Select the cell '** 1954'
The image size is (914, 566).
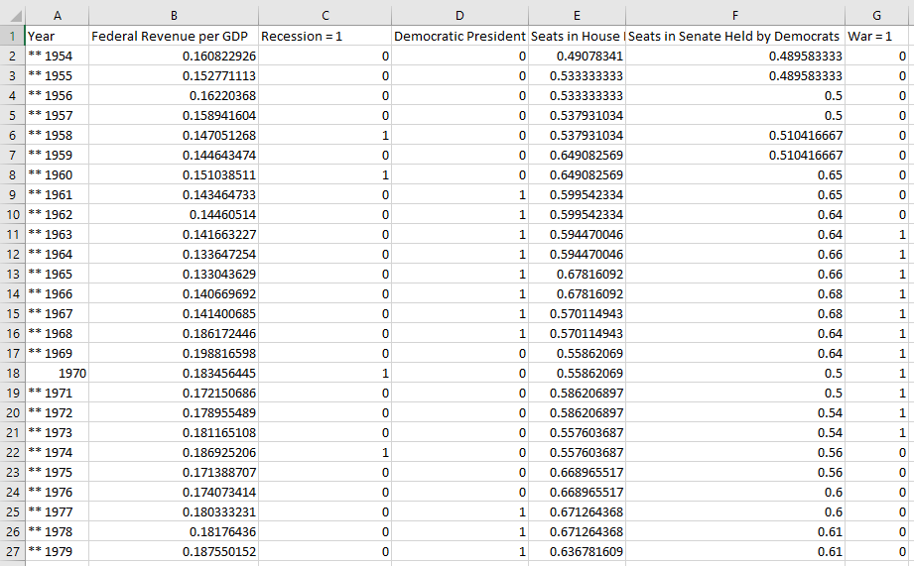[58, 56]
